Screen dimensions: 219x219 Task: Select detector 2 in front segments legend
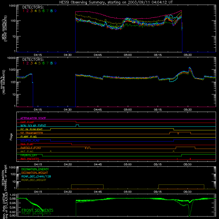[x=28, y=11]
